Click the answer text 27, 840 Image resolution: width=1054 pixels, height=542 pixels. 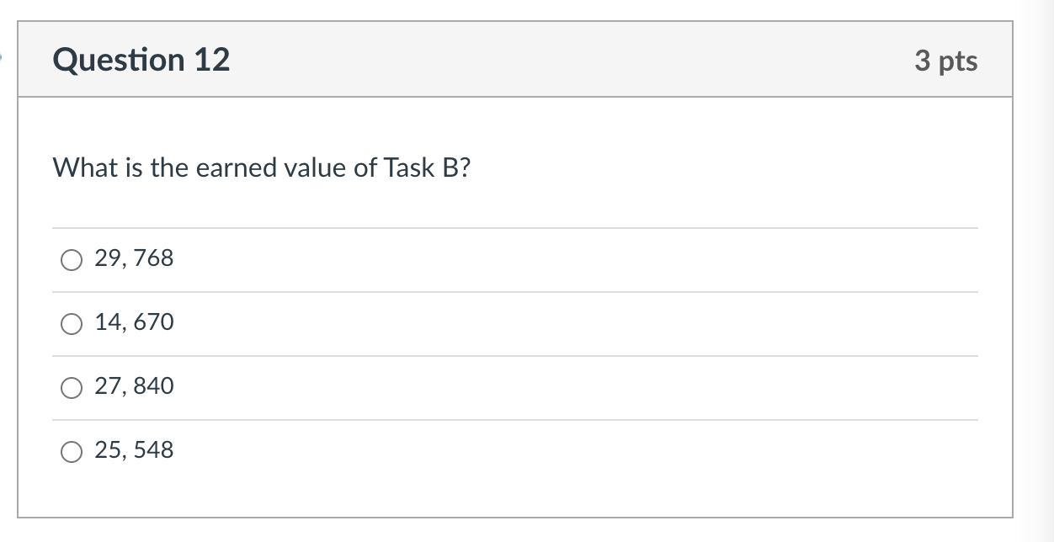coord(135,386)
